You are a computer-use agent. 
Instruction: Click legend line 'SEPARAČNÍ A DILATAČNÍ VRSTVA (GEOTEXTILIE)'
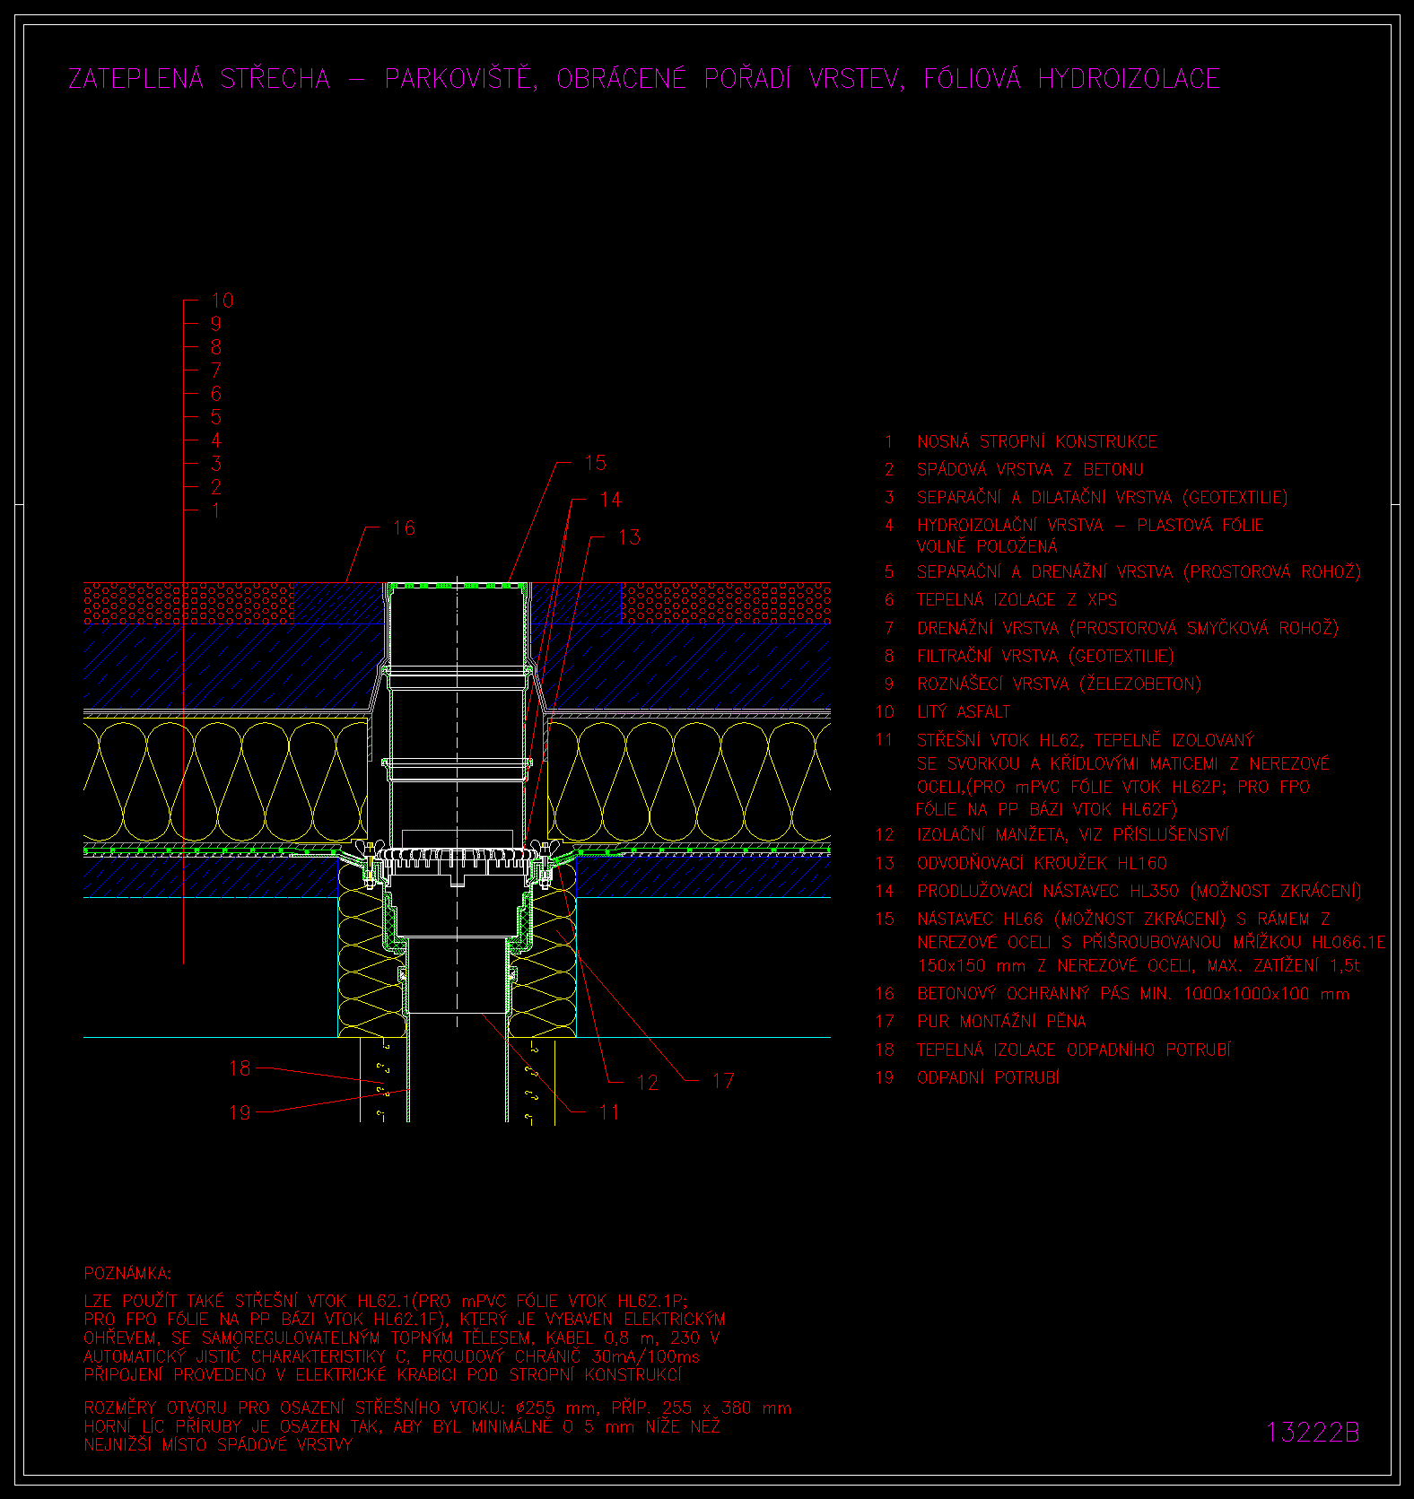click(x=1102, y=497)
